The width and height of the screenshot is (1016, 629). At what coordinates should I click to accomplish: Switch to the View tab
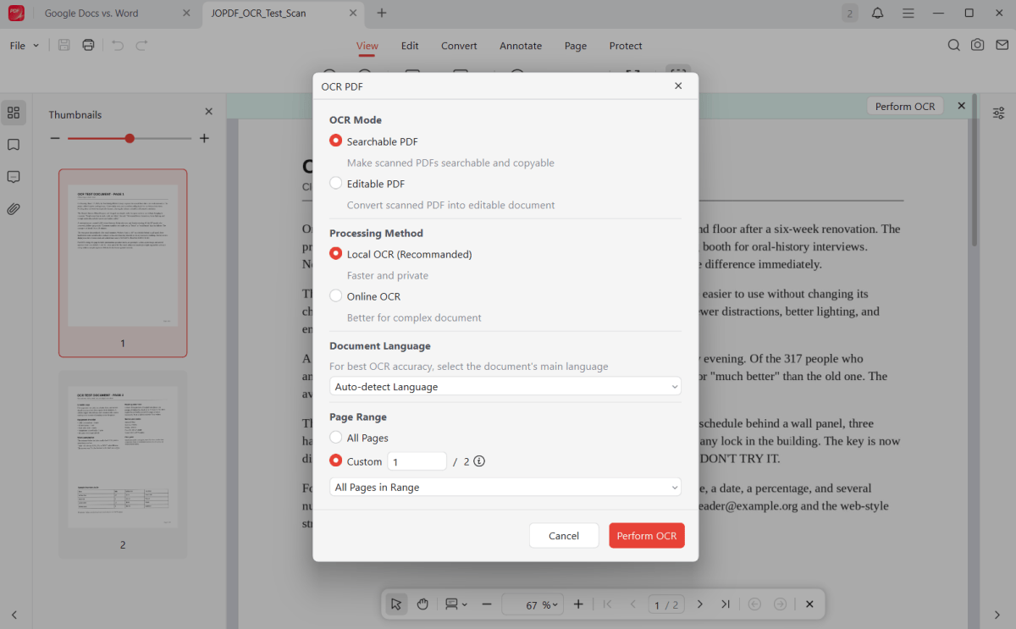tap(367, 46)
